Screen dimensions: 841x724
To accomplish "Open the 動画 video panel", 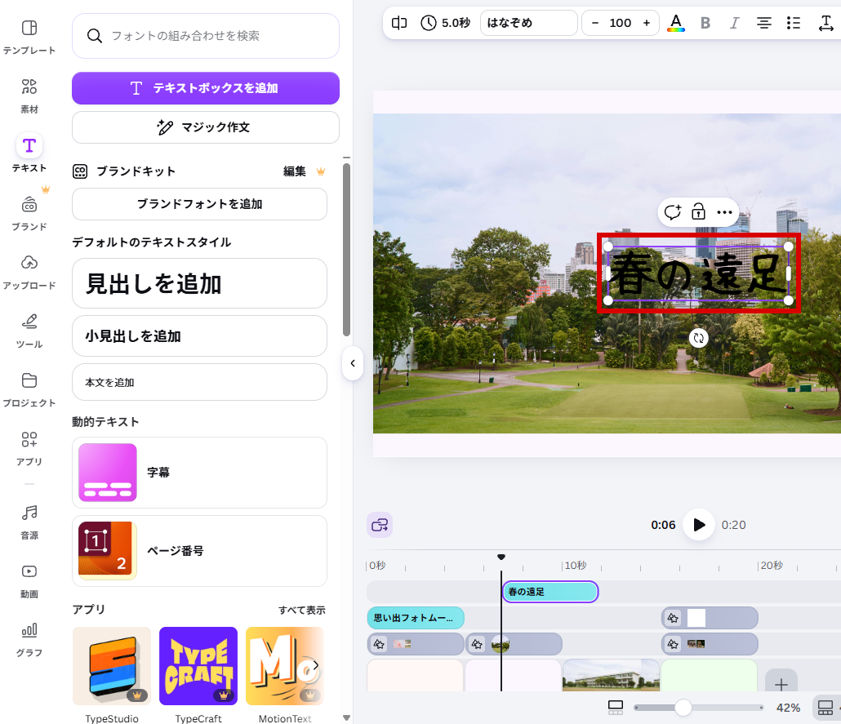I will click(x=29, y=580).
